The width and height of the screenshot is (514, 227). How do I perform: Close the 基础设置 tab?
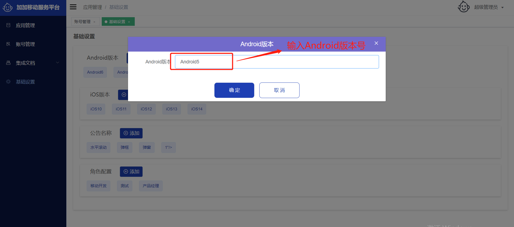(x=129, y=22)
